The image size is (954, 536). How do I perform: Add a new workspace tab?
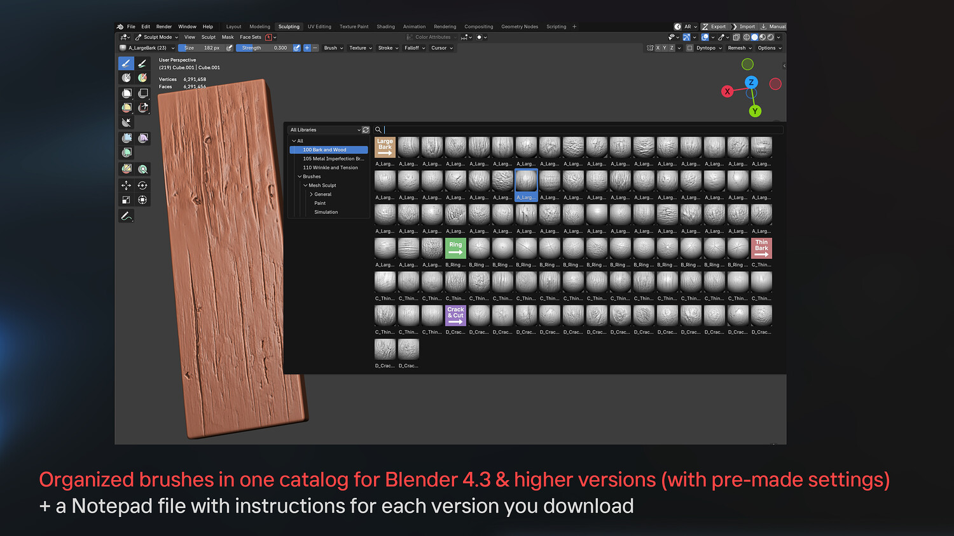[x=574, y=27]
